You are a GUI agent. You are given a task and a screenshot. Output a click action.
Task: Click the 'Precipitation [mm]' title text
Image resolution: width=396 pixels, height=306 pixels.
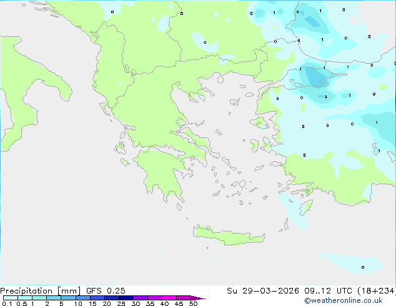(x=41, y=291)
